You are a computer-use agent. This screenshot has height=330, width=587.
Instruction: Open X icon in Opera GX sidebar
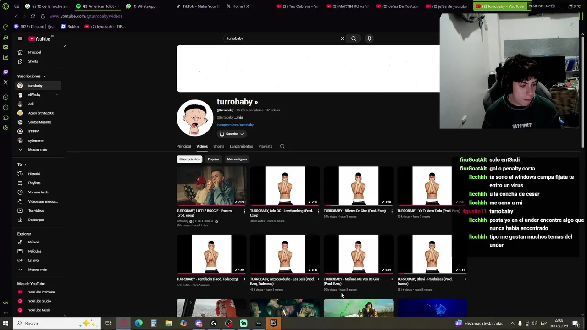pyautogui.click(x=6, y=82)
